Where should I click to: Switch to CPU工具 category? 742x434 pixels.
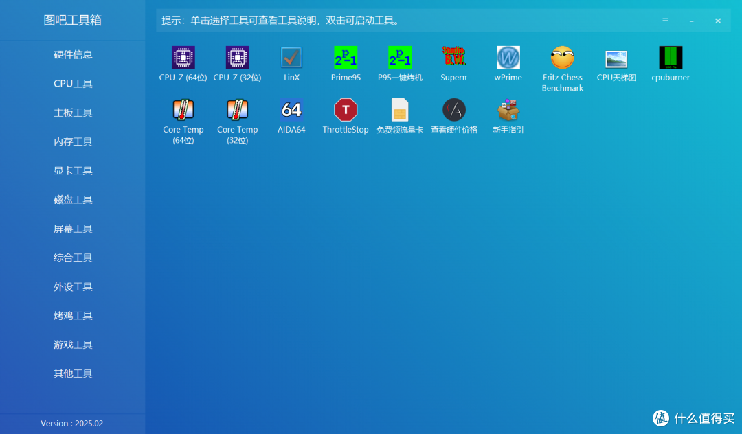tap(73, 84)
